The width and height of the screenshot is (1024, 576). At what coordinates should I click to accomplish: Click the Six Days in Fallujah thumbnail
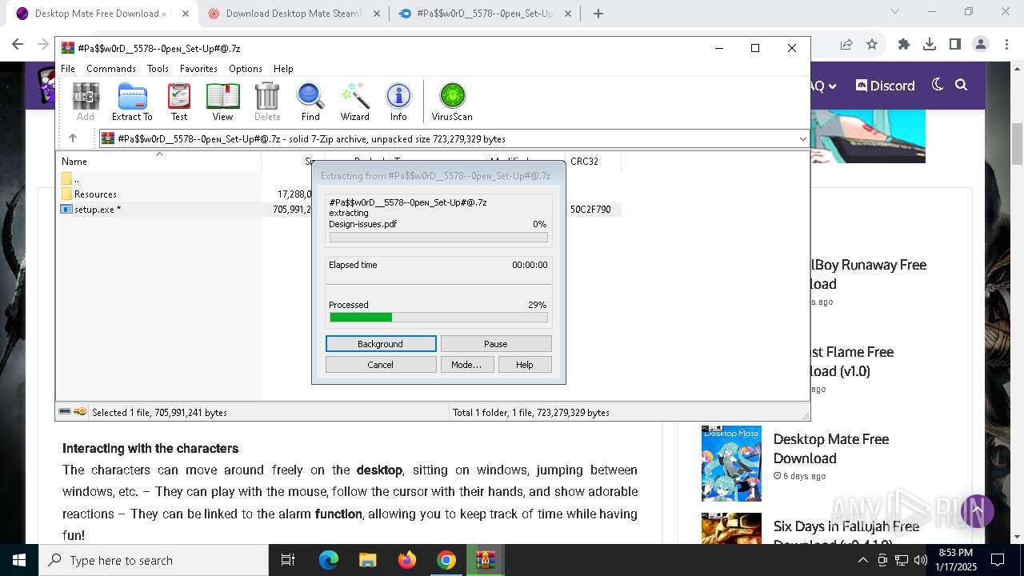tap(731, 529)
